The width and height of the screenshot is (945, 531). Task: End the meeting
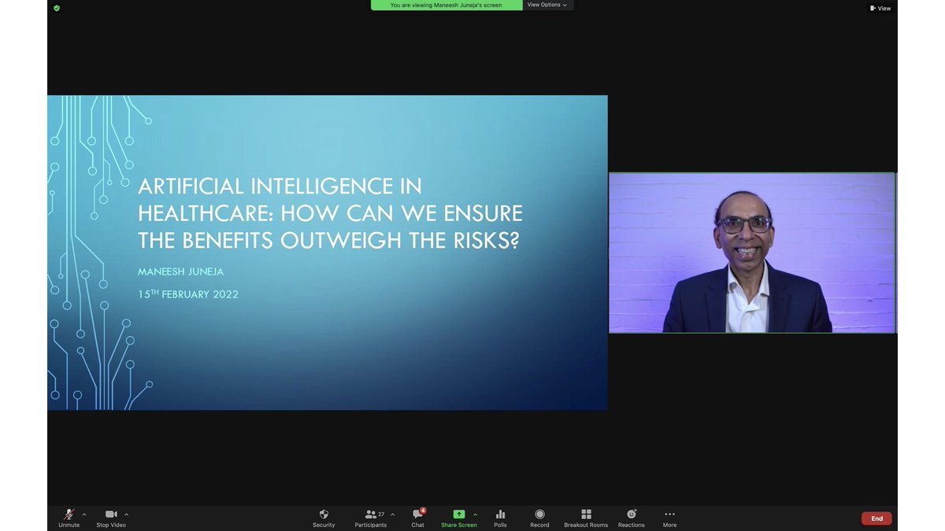point(876,518)
